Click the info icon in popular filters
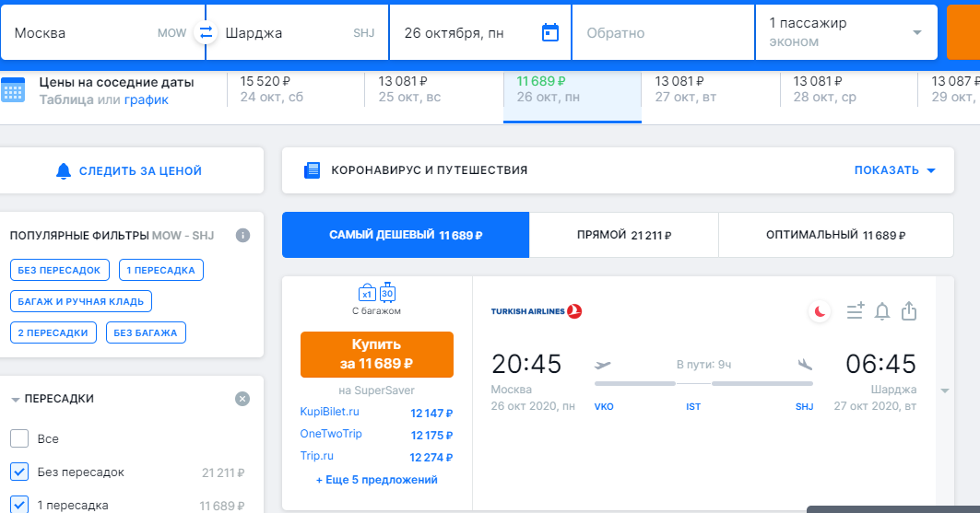This screenshot has height=513, width=980. tap(243, 235)
